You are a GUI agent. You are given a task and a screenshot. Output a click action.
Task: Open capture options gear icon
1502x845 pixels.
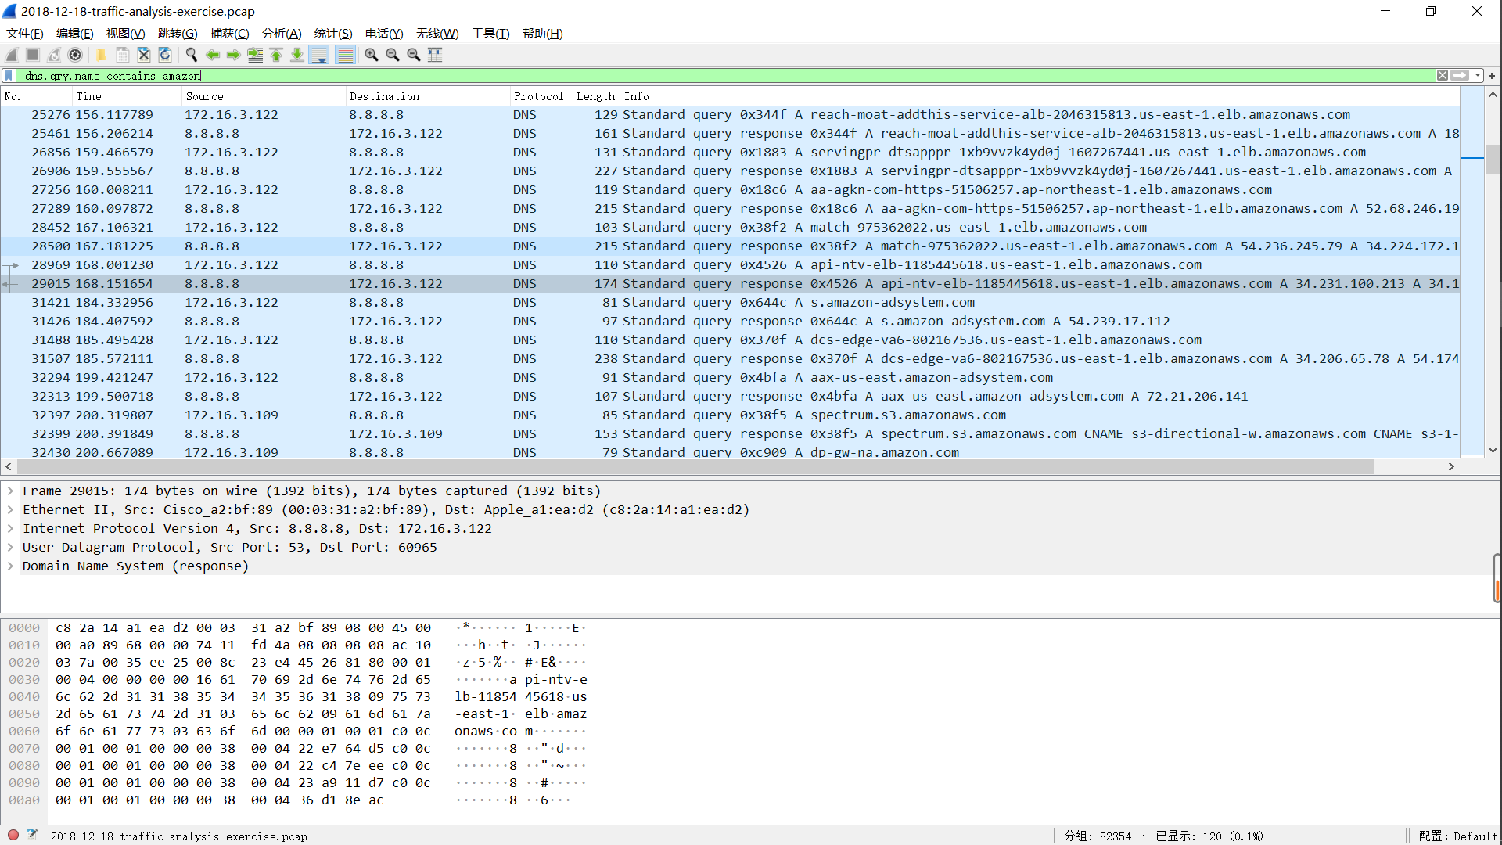click(x=75, y=55)
